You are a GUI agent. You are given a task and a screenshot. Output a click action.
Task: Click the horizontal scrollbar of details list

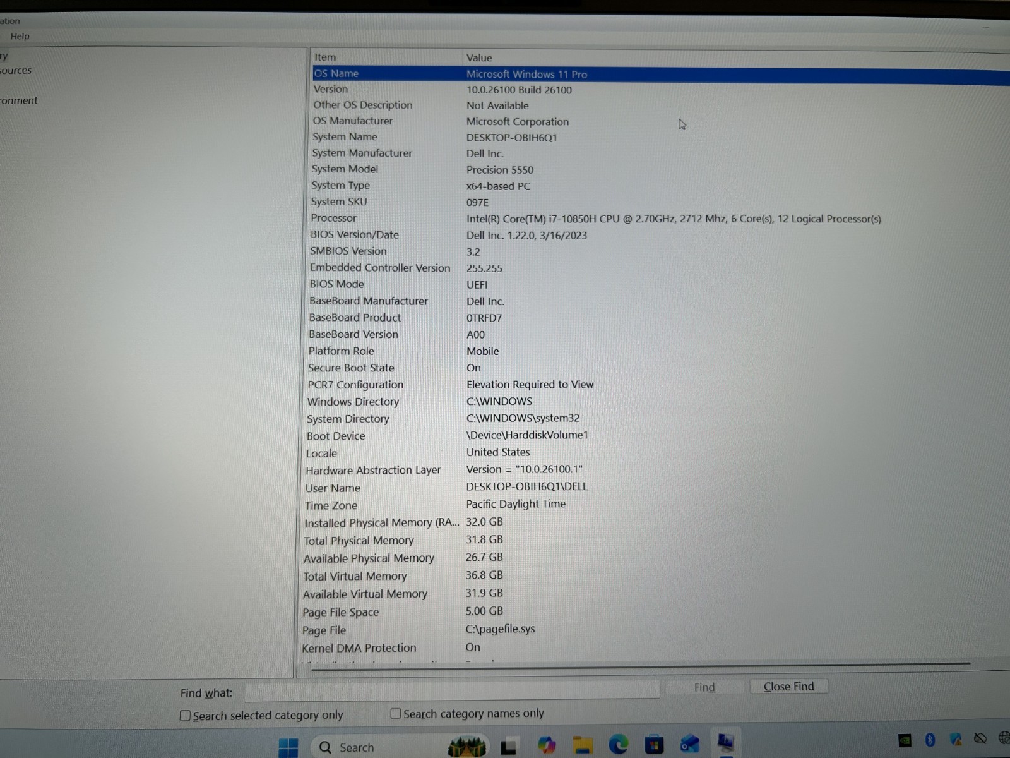tap(640, 666)
